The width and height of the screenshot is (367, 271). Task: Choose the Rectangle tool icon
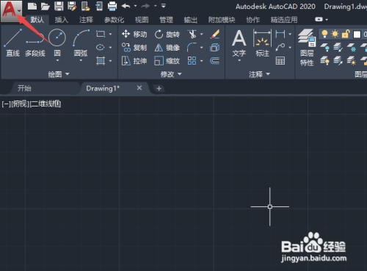(101, 34)
